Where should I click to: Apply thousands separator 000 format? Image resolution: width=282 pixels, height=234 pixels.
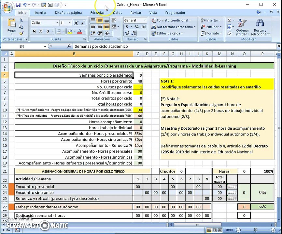tap(144, 27)
